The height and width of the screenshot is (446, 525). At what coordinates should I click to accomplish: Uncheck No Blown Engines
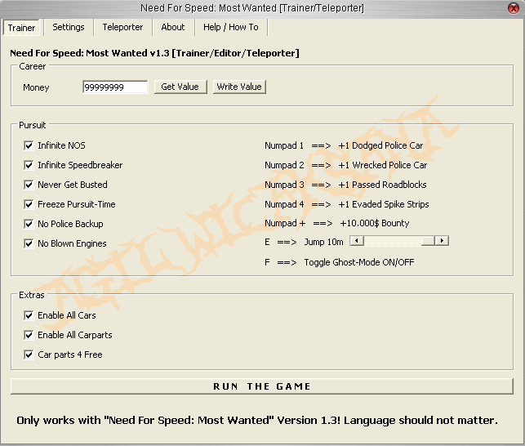click(29, 243)
